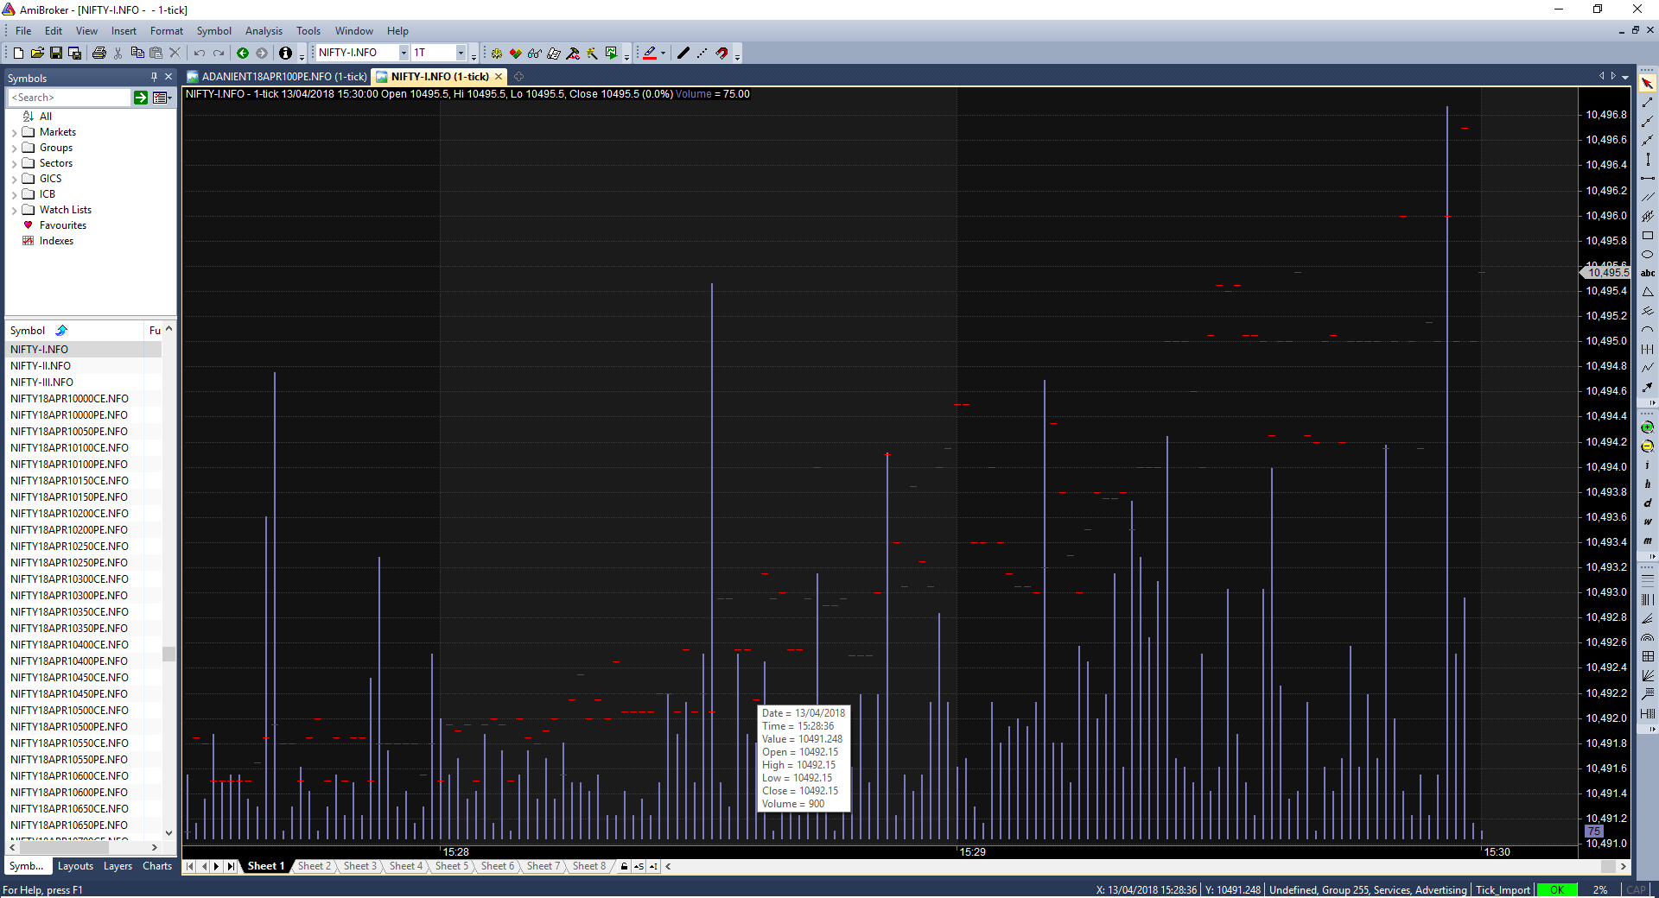Click the red line color swatch
Viewport: 1659px width, 898px height.
[x=650, y=54]
